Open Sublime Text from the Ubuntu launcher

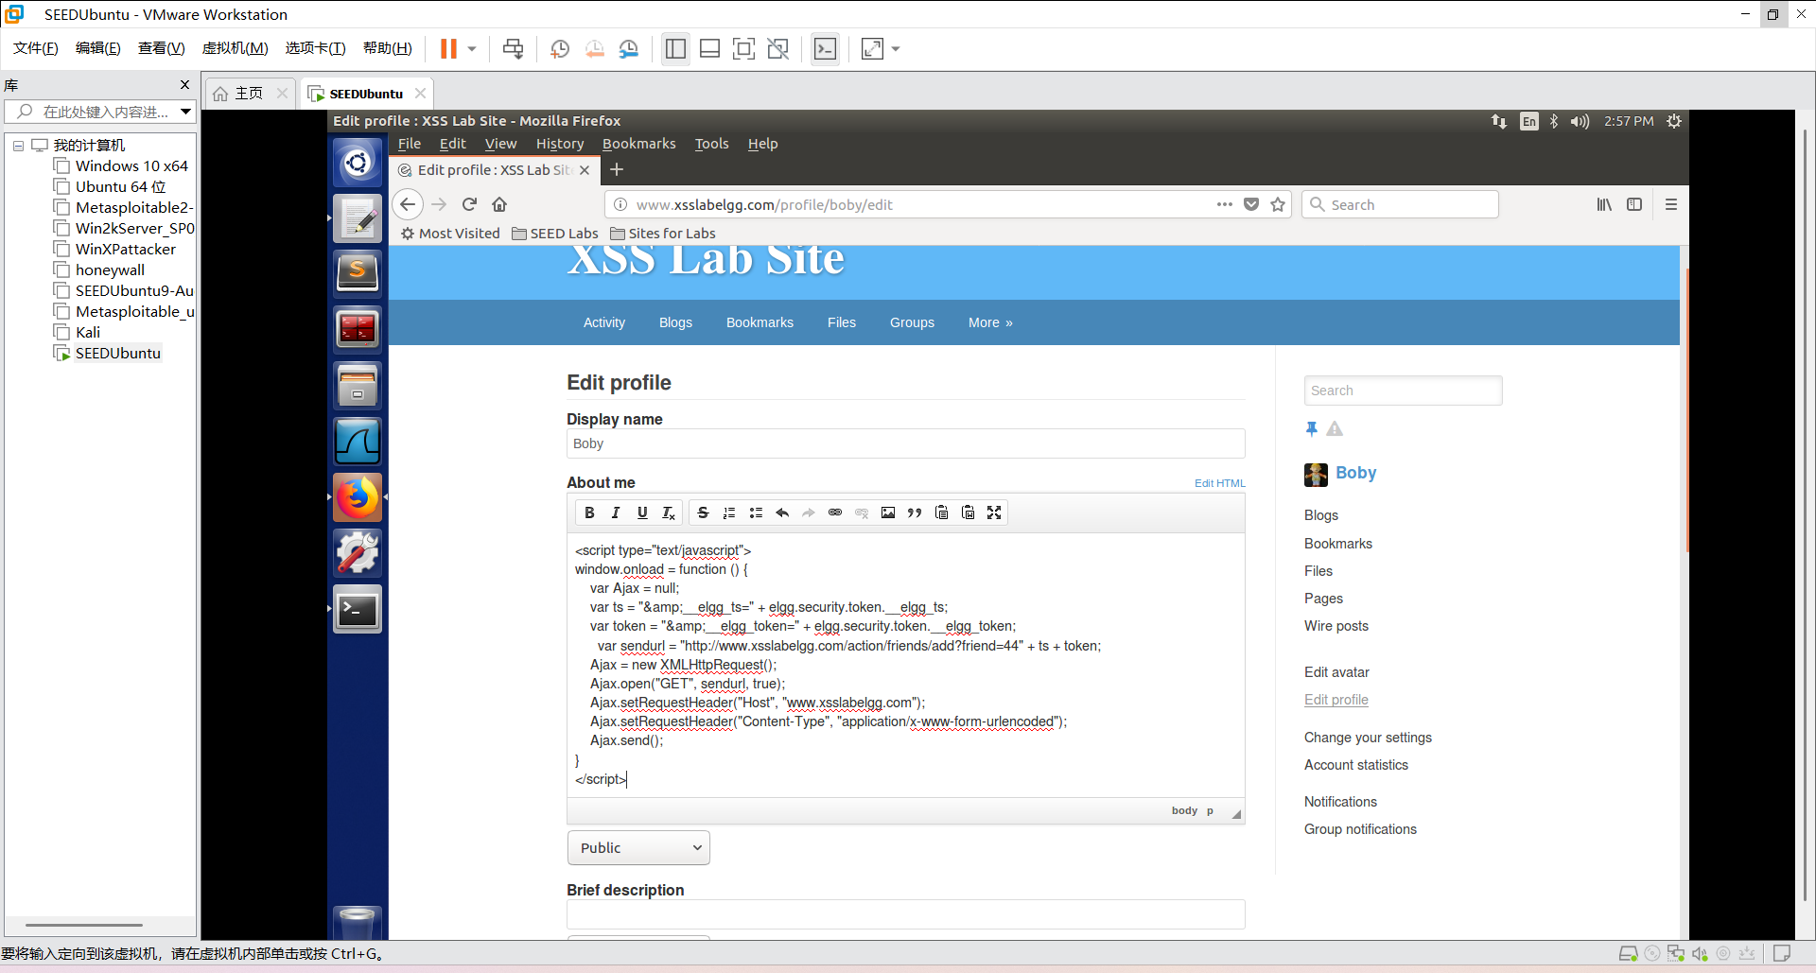tap(358, 273)
